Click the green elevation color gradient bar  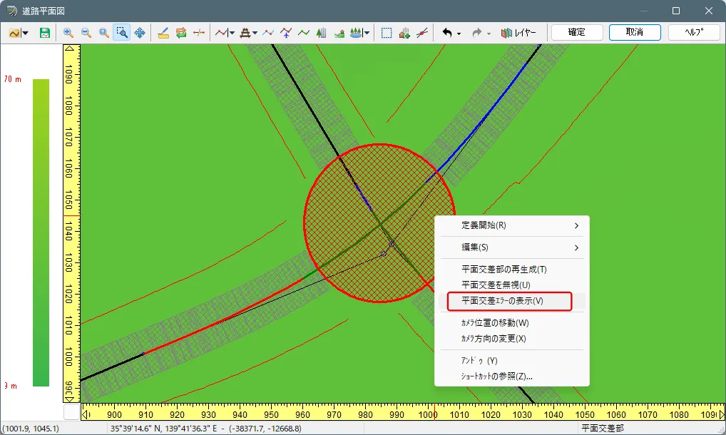point(41,232)
